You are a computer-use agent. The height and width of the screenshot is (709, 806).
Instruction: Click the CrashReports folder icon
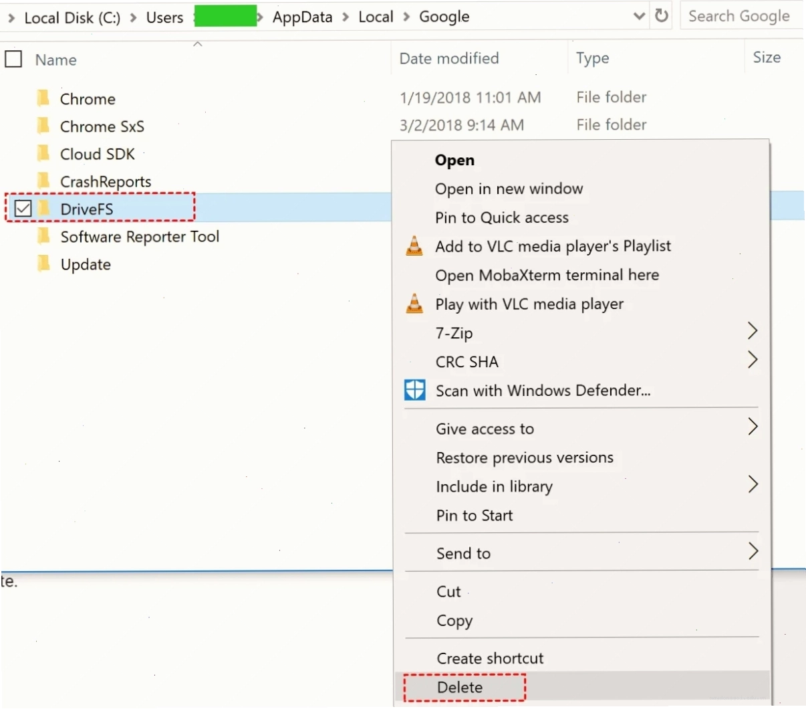tap(43, 181)
